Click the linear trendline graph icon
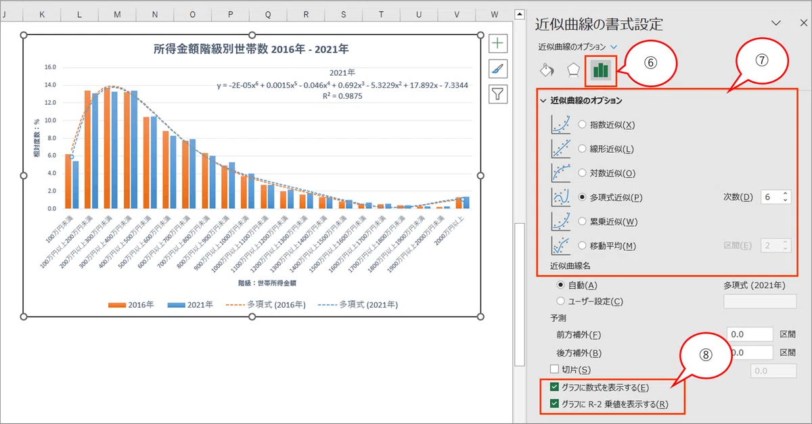Image resolution: width=812 pixels, height=424 pixels. (561, 149)
